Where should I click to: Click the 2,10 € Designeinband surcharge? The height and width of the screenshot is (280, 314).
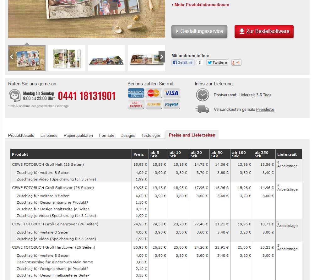pos(141,269)
